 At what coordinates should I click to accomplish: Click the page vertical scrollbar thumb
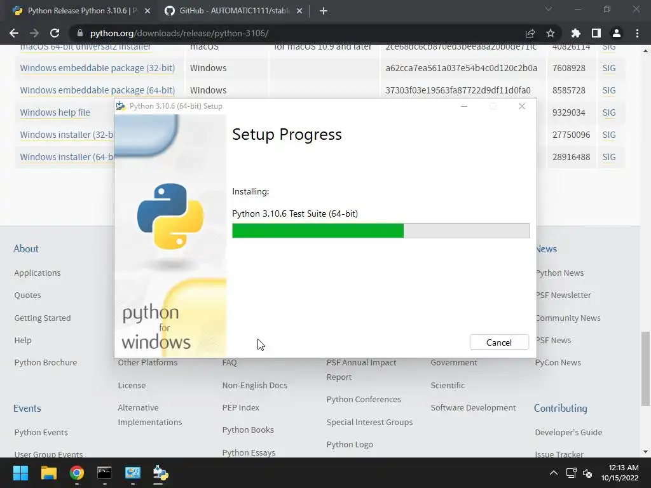645,369
